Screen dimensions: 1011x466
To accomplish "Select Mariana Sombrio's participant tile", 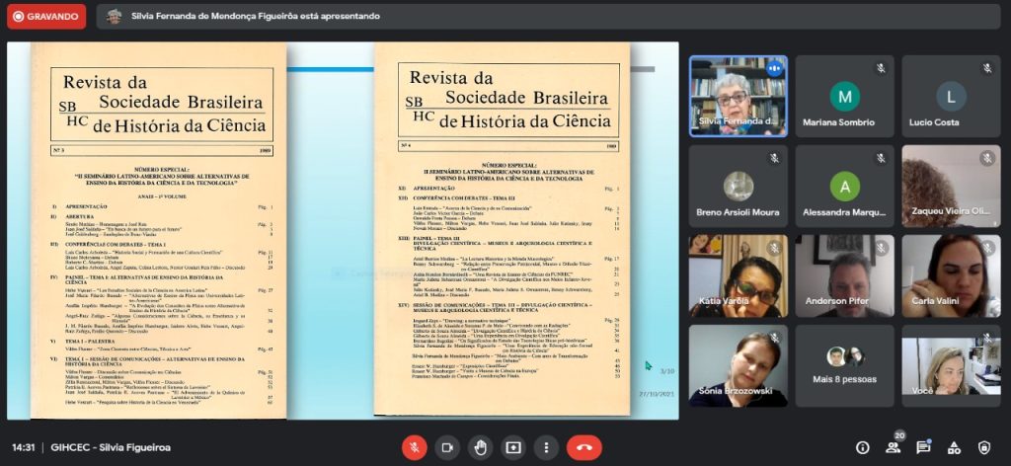I will coord(845,96).
